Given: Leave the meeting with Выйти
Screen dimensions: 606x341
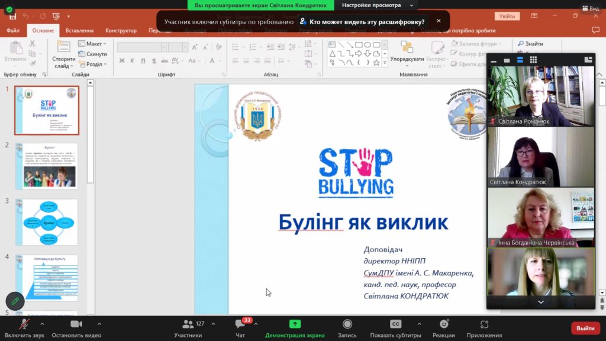Looking at the screenshot, I should click(585, 328).
